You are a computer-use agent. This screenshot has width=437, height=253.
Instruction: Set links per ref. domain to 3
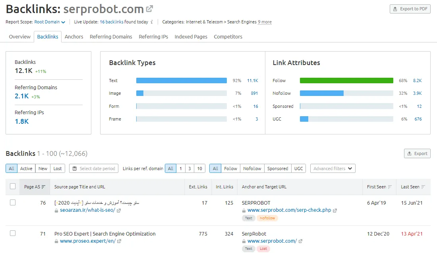[x=189, y=169]
